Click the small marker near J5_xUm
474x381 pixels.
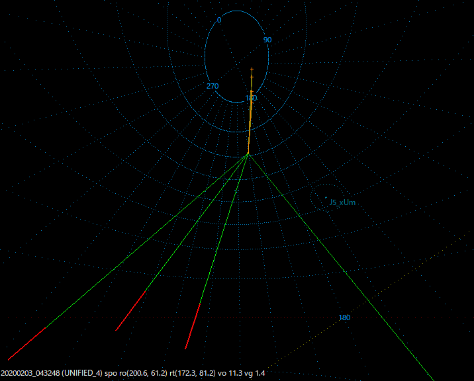click(x=326, y=197)
